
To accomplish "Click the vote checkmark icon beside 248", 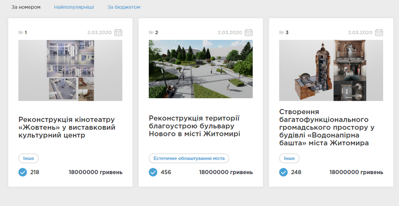I will [283, 172].
